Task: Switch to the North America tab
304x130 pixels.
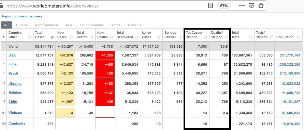Action: (46, 25)
